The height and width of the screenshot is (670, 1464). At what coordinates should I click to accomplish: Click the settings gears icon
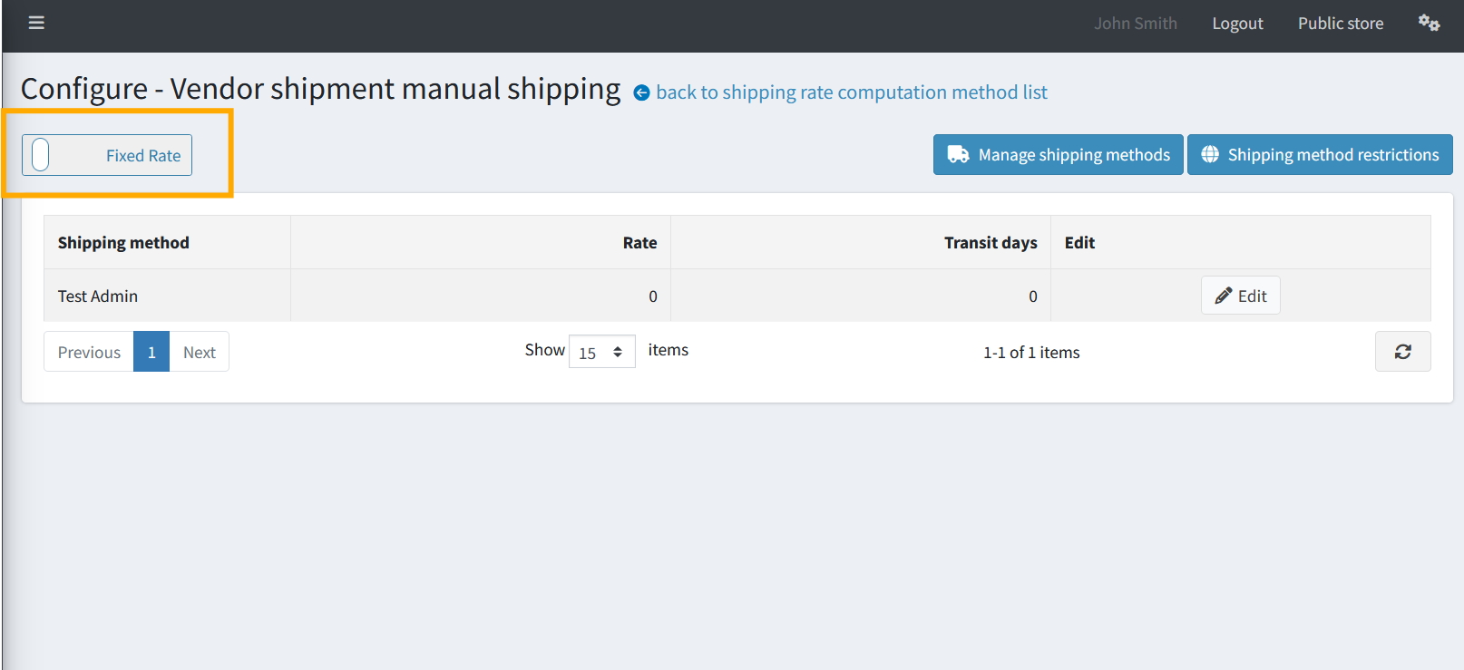(x=1429, y=23)
